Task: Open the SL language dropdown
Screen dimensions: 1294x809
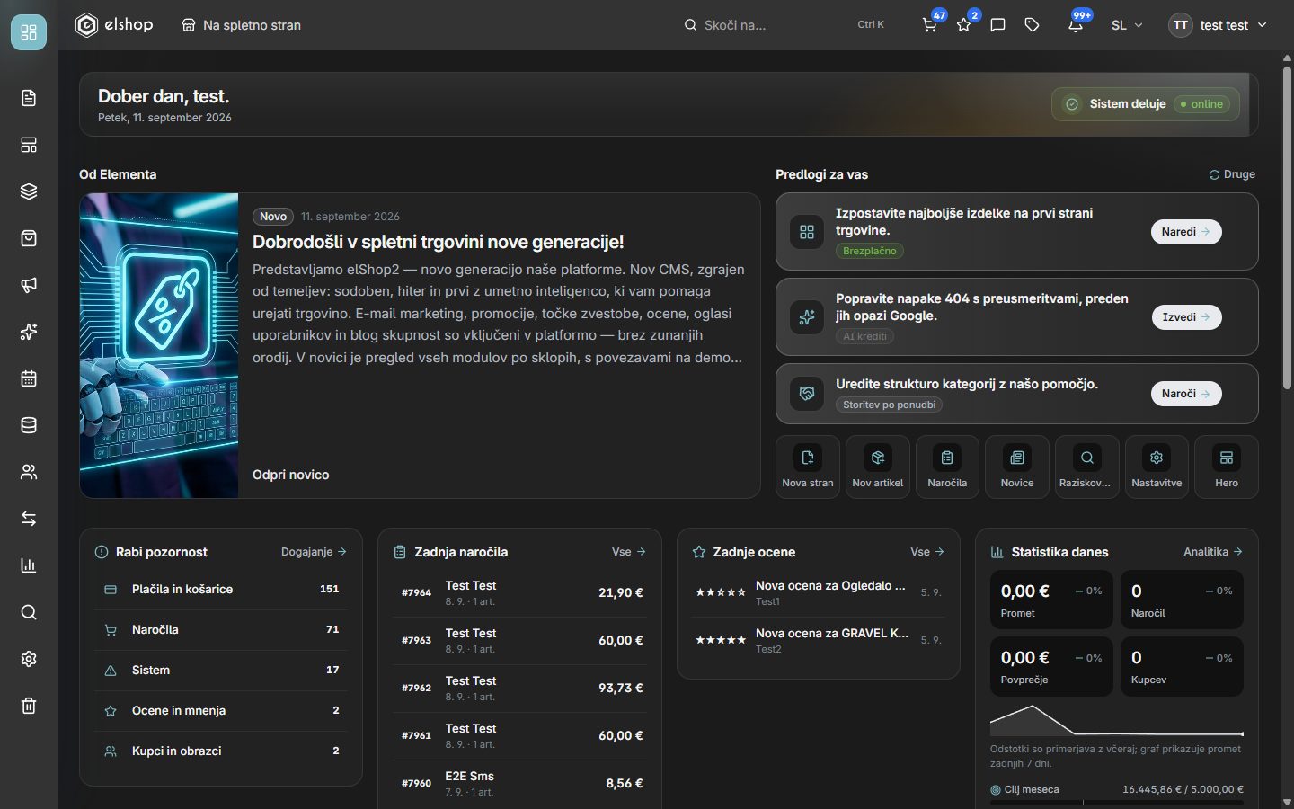Action: pyautogui.click(x=1127, y=25)
